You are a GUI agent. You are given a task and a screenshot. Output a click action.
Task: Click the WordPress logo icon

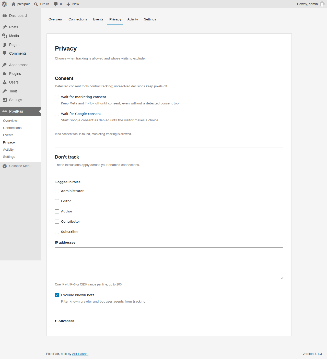click(4, 4)
